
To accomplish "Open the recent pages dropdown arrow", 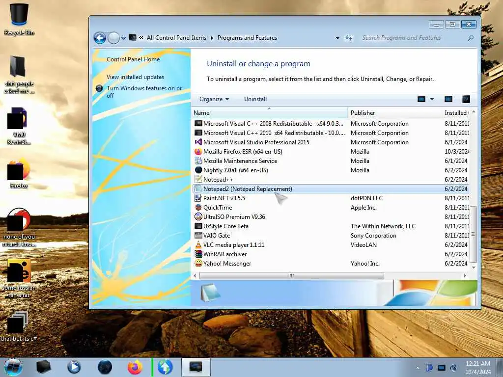I will click(x=123, y=38).
